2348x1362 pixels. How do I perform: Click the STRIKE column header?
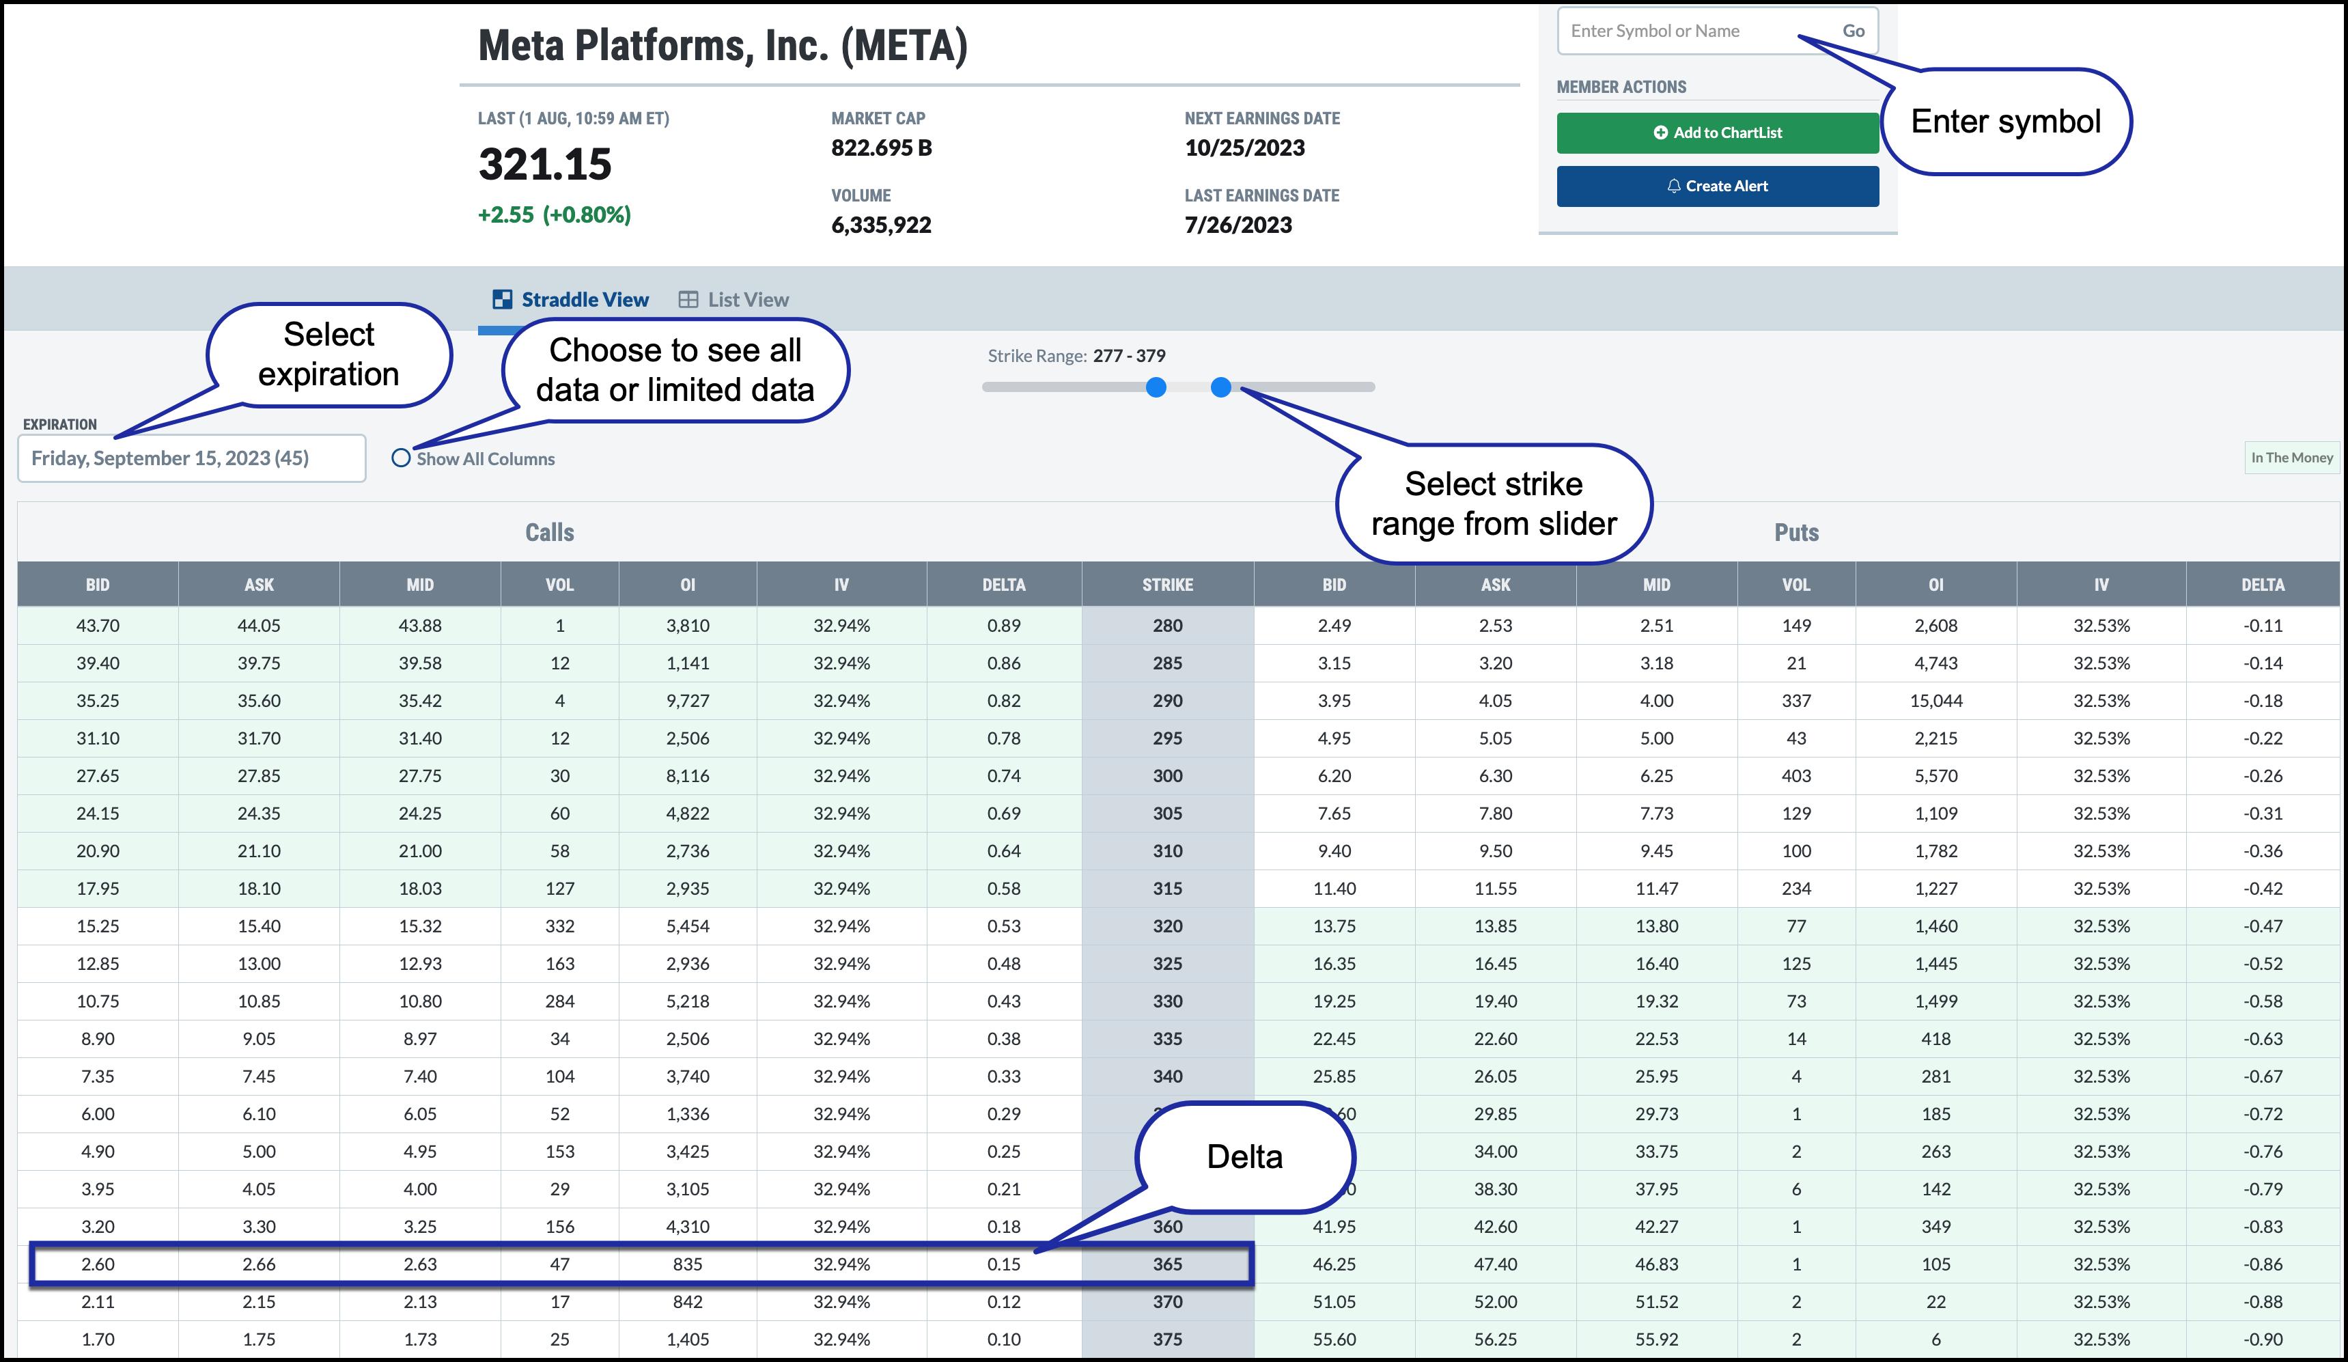pyautogui.click(x=1166, y=585)
